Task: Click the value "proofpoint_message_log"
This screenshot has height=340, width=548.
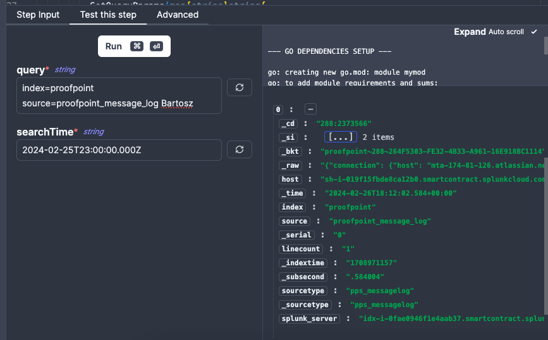Action: point(380,221)
